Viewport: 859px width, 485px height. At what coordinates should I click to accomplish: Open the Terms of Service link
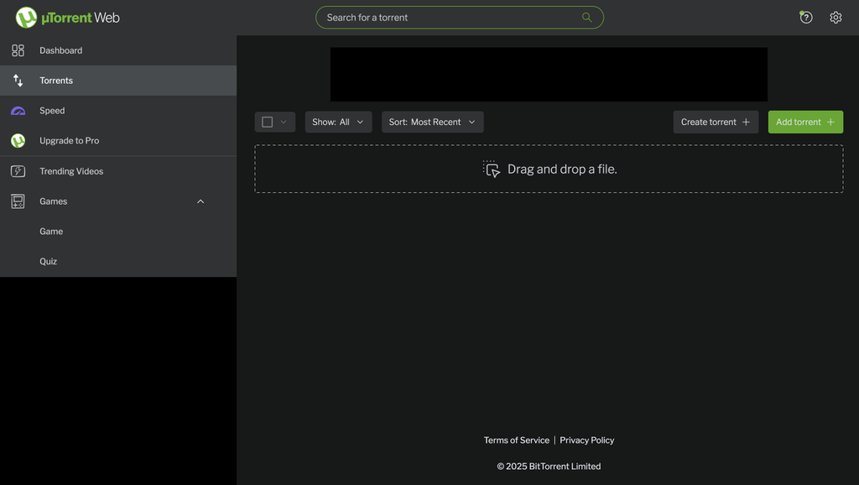pyautogui.click(x=516, y=440)
